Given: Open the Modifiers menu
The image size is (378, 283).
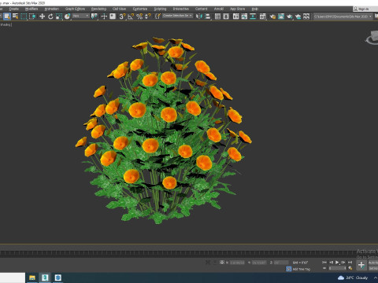Looking at the screenshot, I should click(31, 9).
